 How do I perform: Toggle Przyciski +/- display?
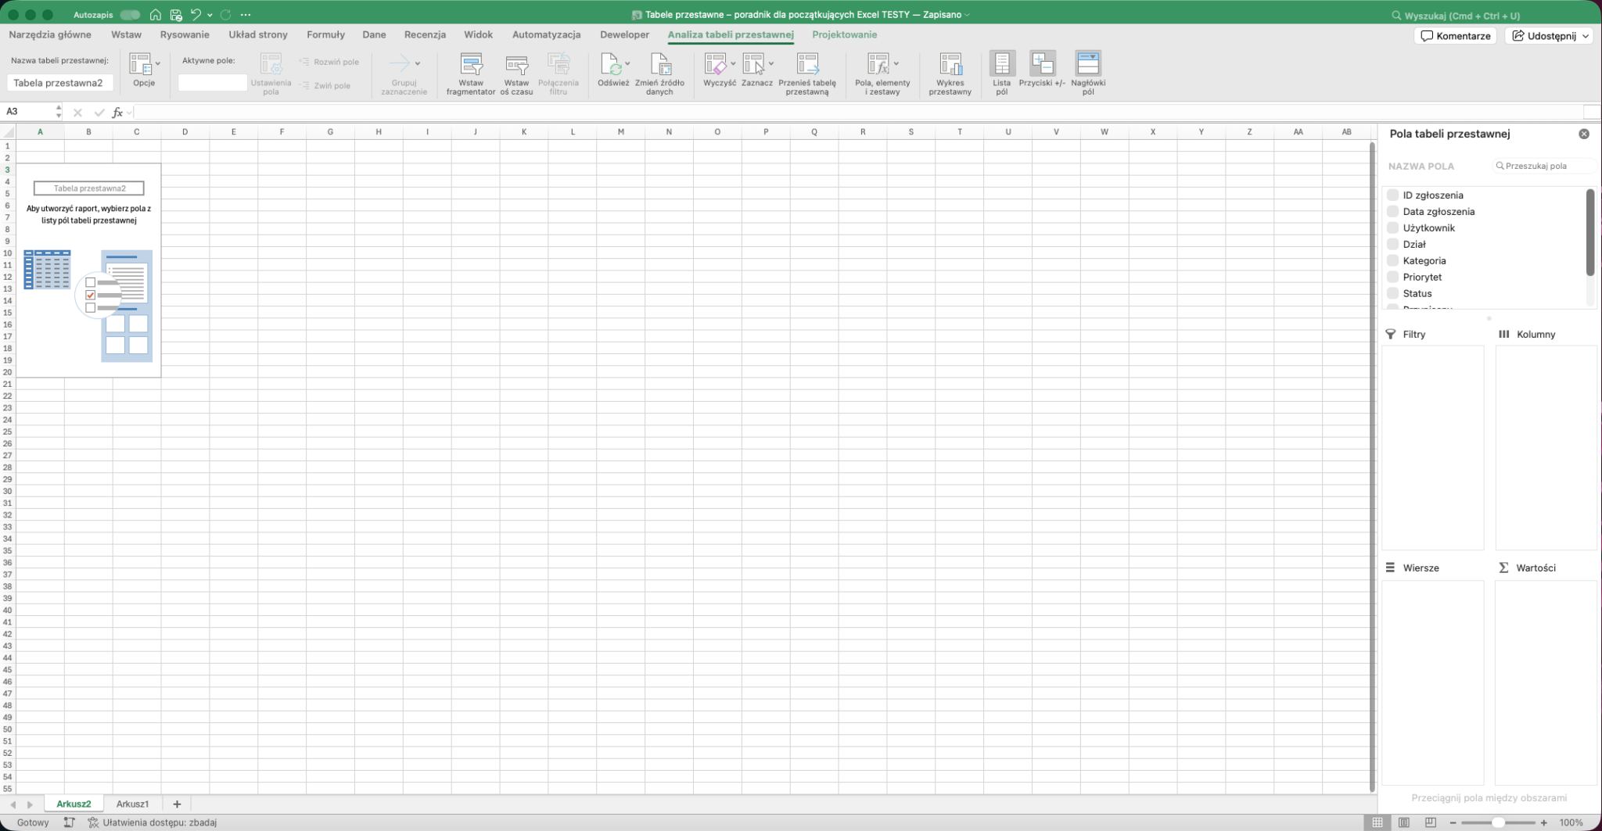[x=1042, y=69]
